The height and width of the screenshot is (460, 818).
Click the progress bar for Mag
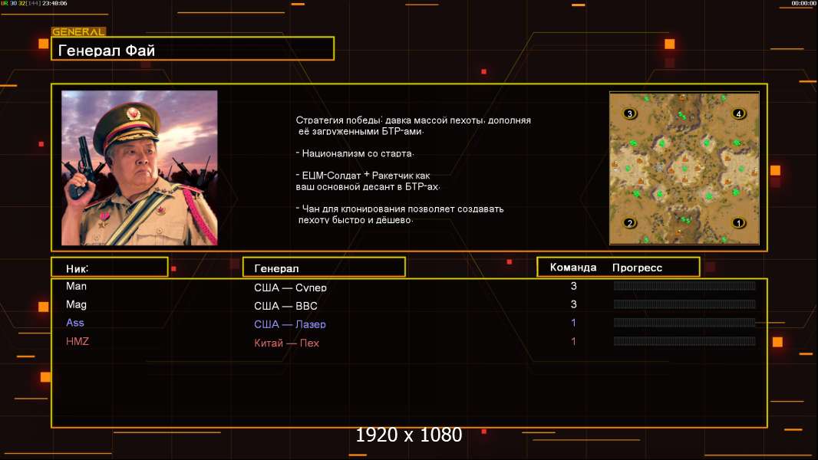click(x=684, y=304)
